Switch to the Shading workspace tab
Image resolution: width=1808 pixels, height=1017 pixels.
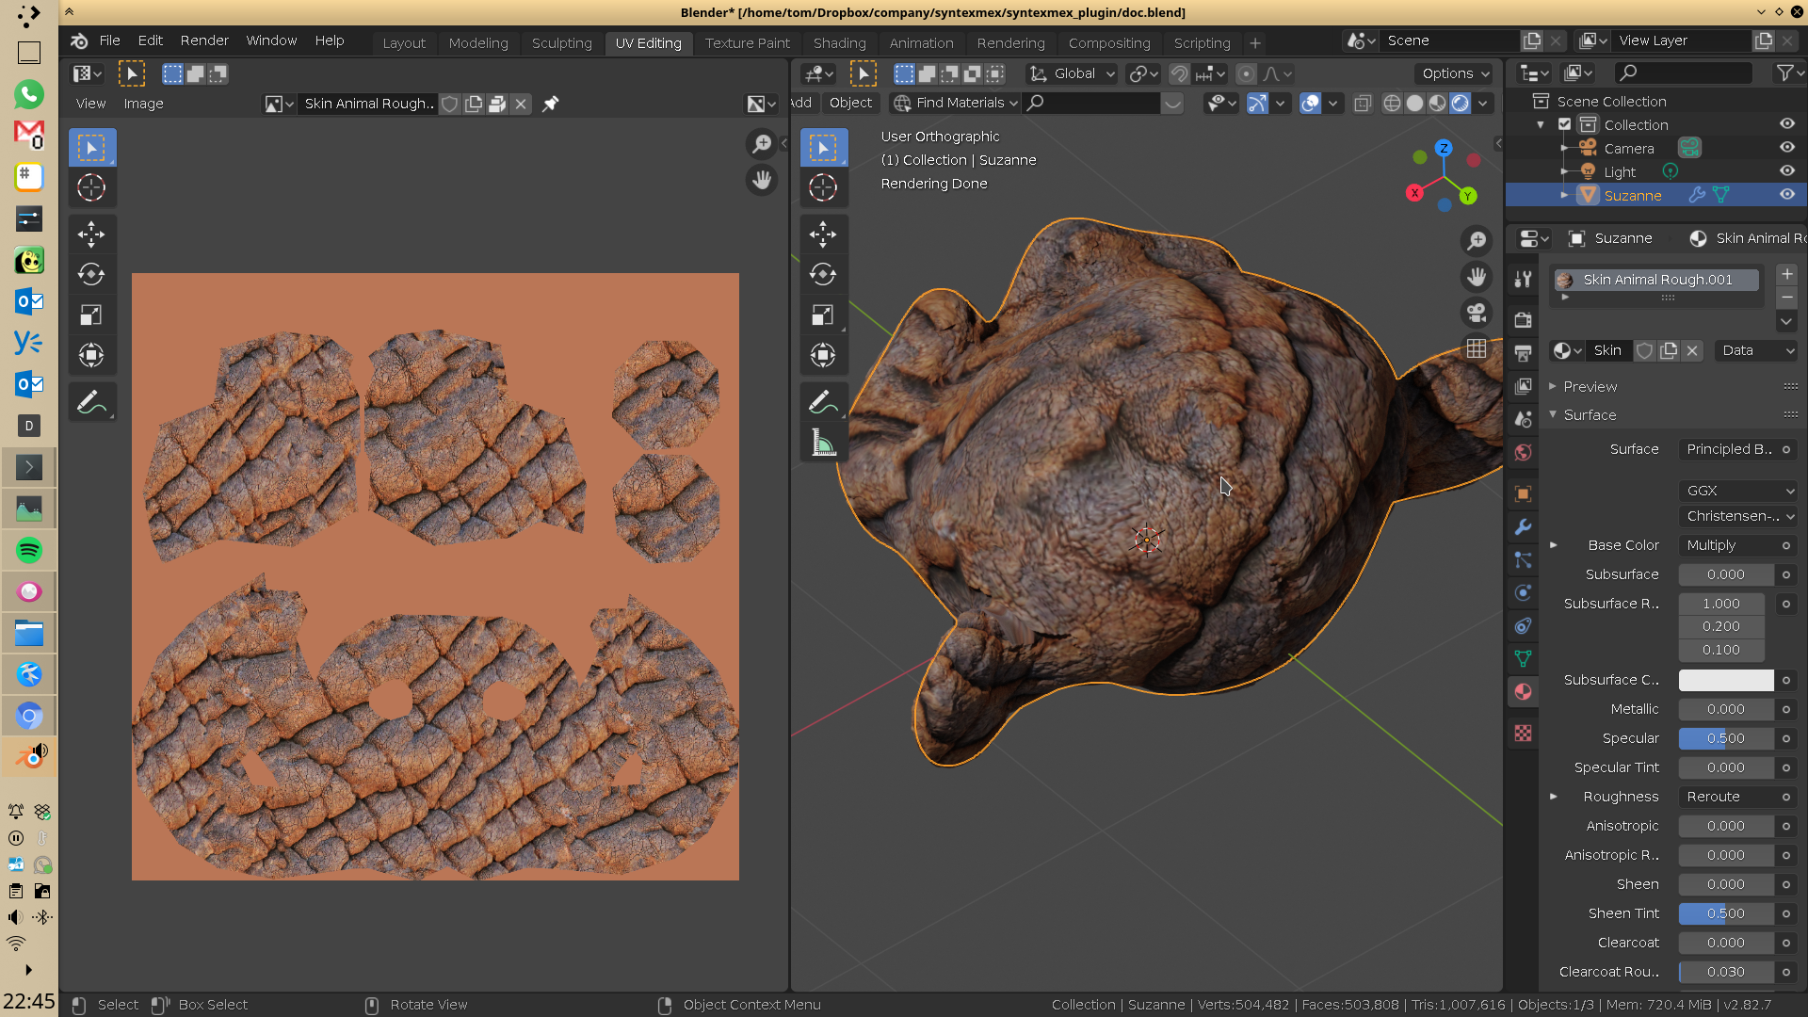[839, 43]
